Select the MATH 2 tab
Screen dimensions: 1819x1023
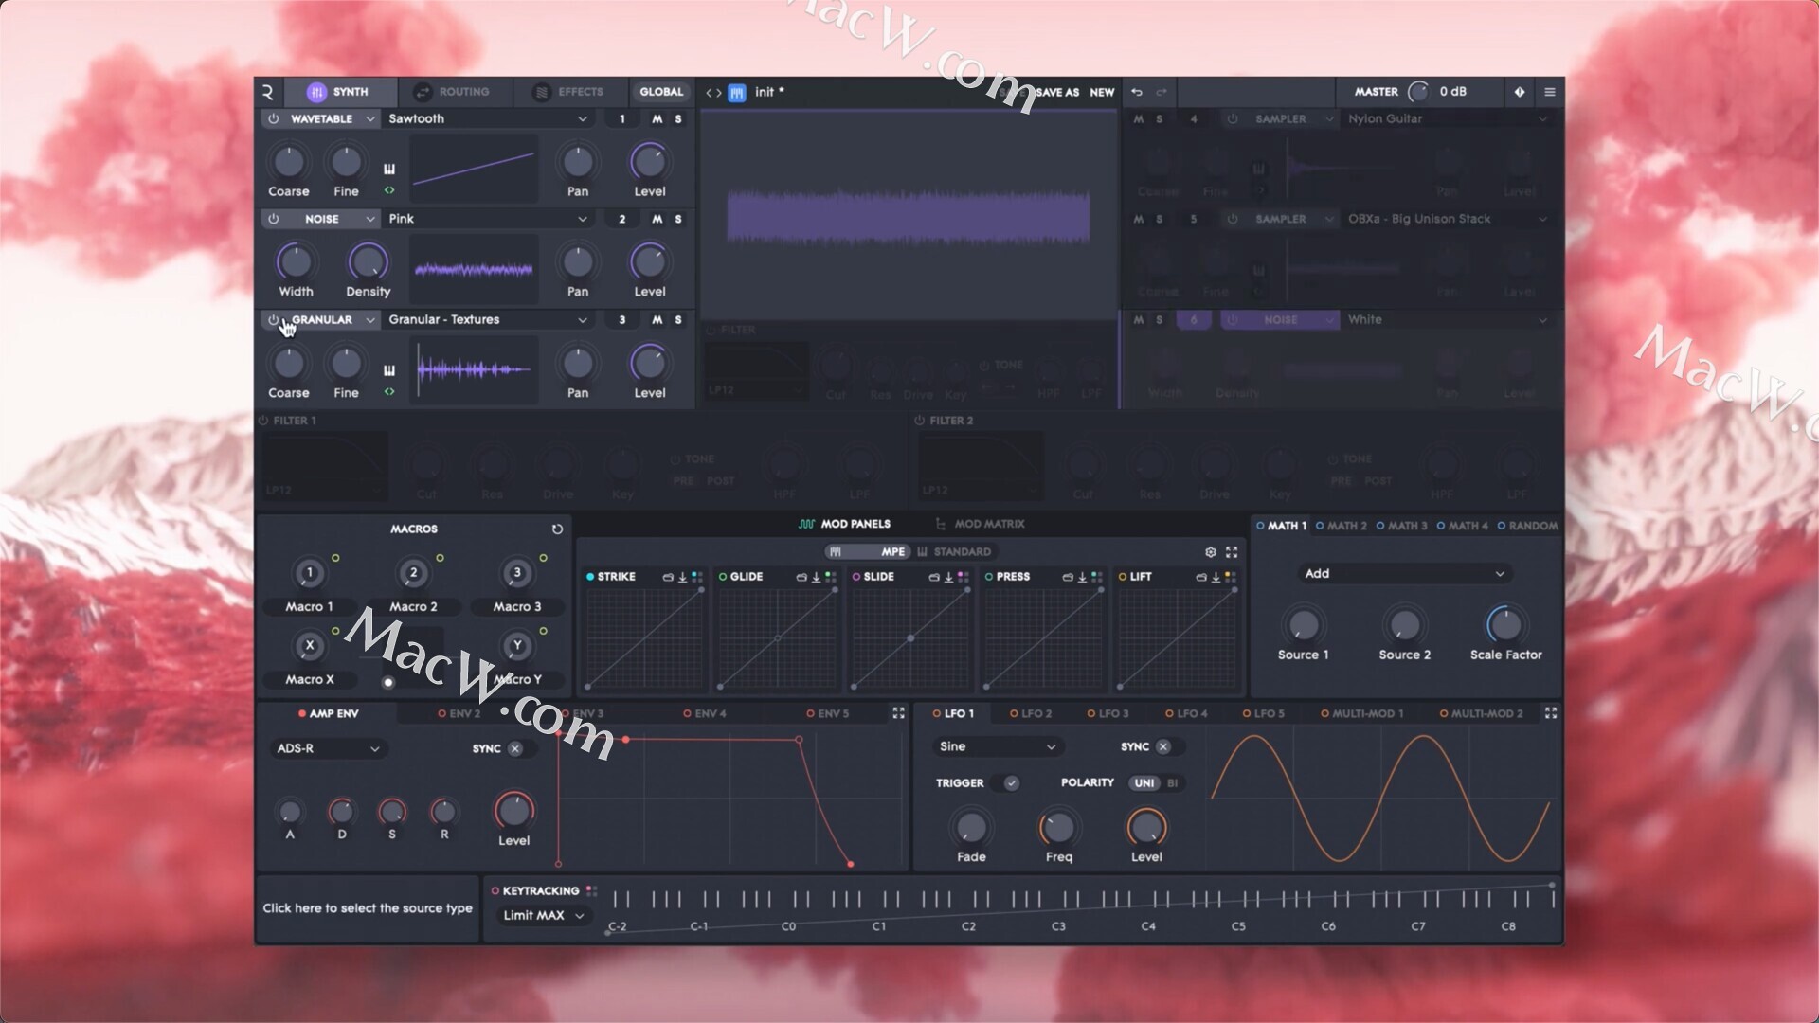[x=1341, y=526]
